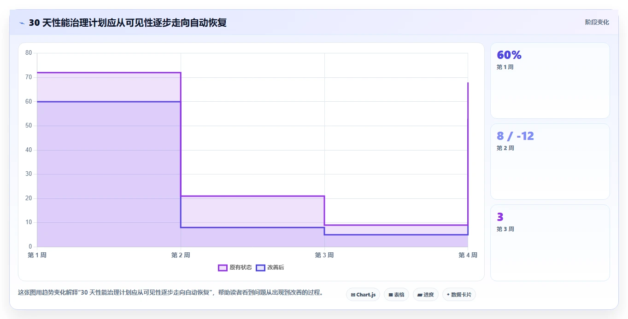Click the description text below chart
Image resolution: width=628 pixels, height=319 pixels.
[x=170, y=293]
